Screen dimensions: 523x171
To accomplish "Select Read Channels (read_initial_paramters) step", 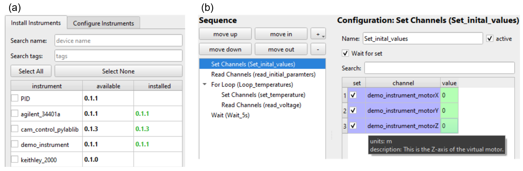I will (x=263, y=74).
